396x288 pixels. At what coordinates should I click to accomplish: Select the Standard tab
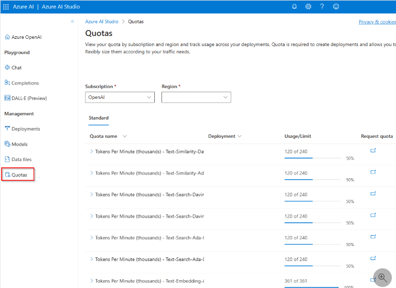[98, 118]
